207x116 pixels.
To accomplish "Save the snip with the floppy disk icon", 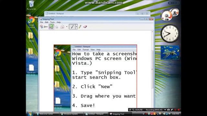I will click(x=51, y=27).
